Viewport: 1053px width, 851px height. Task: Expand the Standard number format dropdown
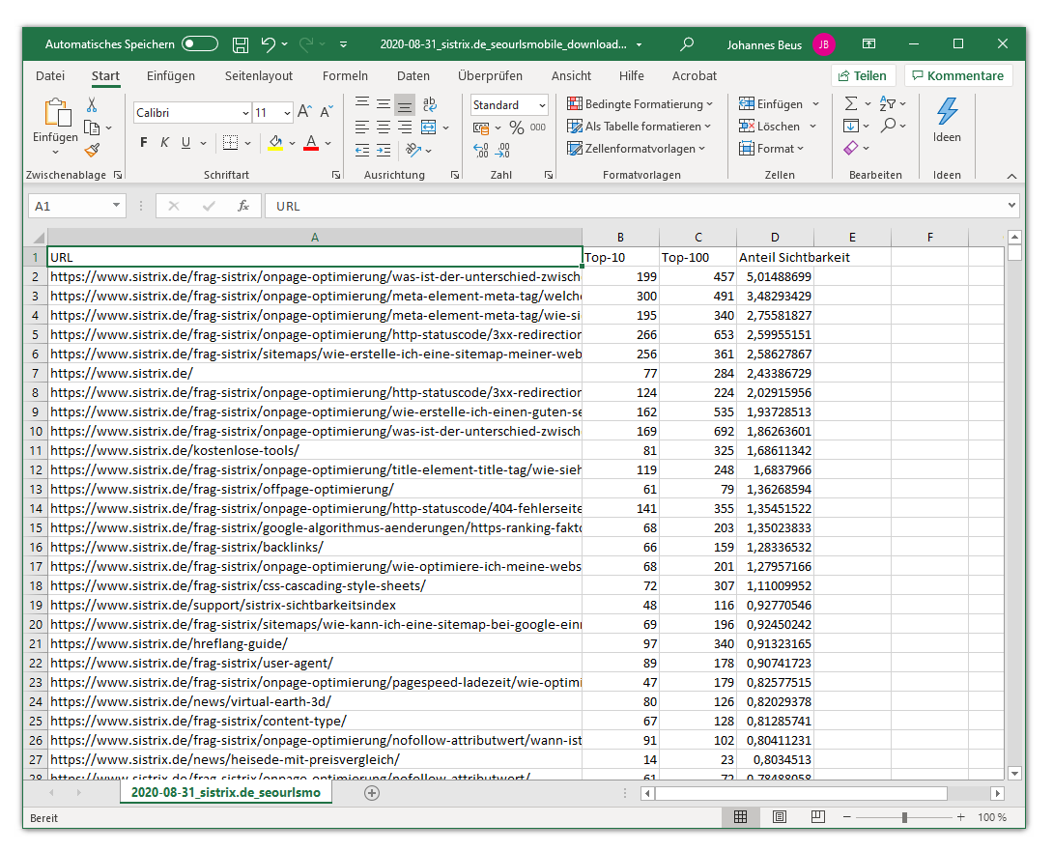541,105
